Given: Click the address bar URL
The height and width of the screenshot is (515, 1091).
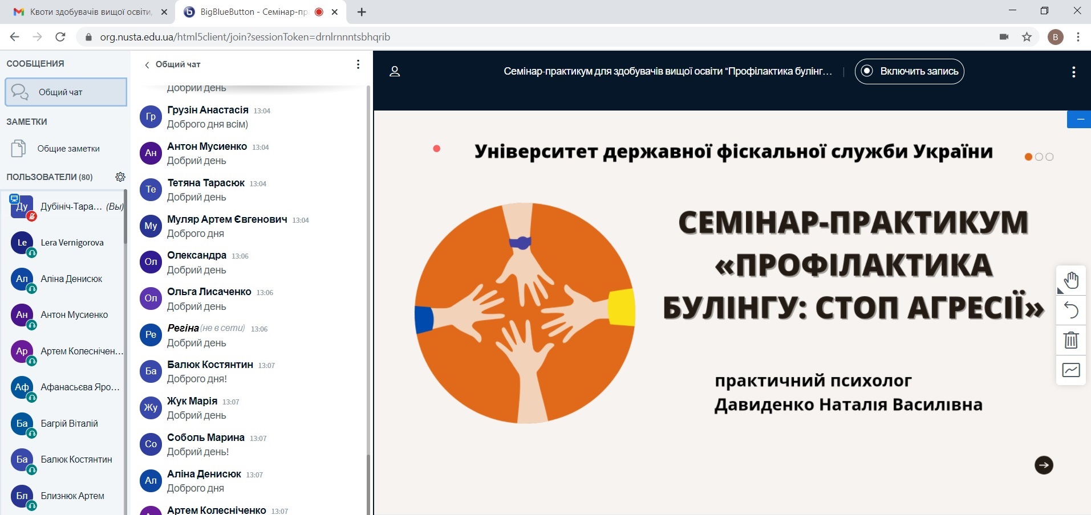Looking at the screenshot, I should [245, 37].
